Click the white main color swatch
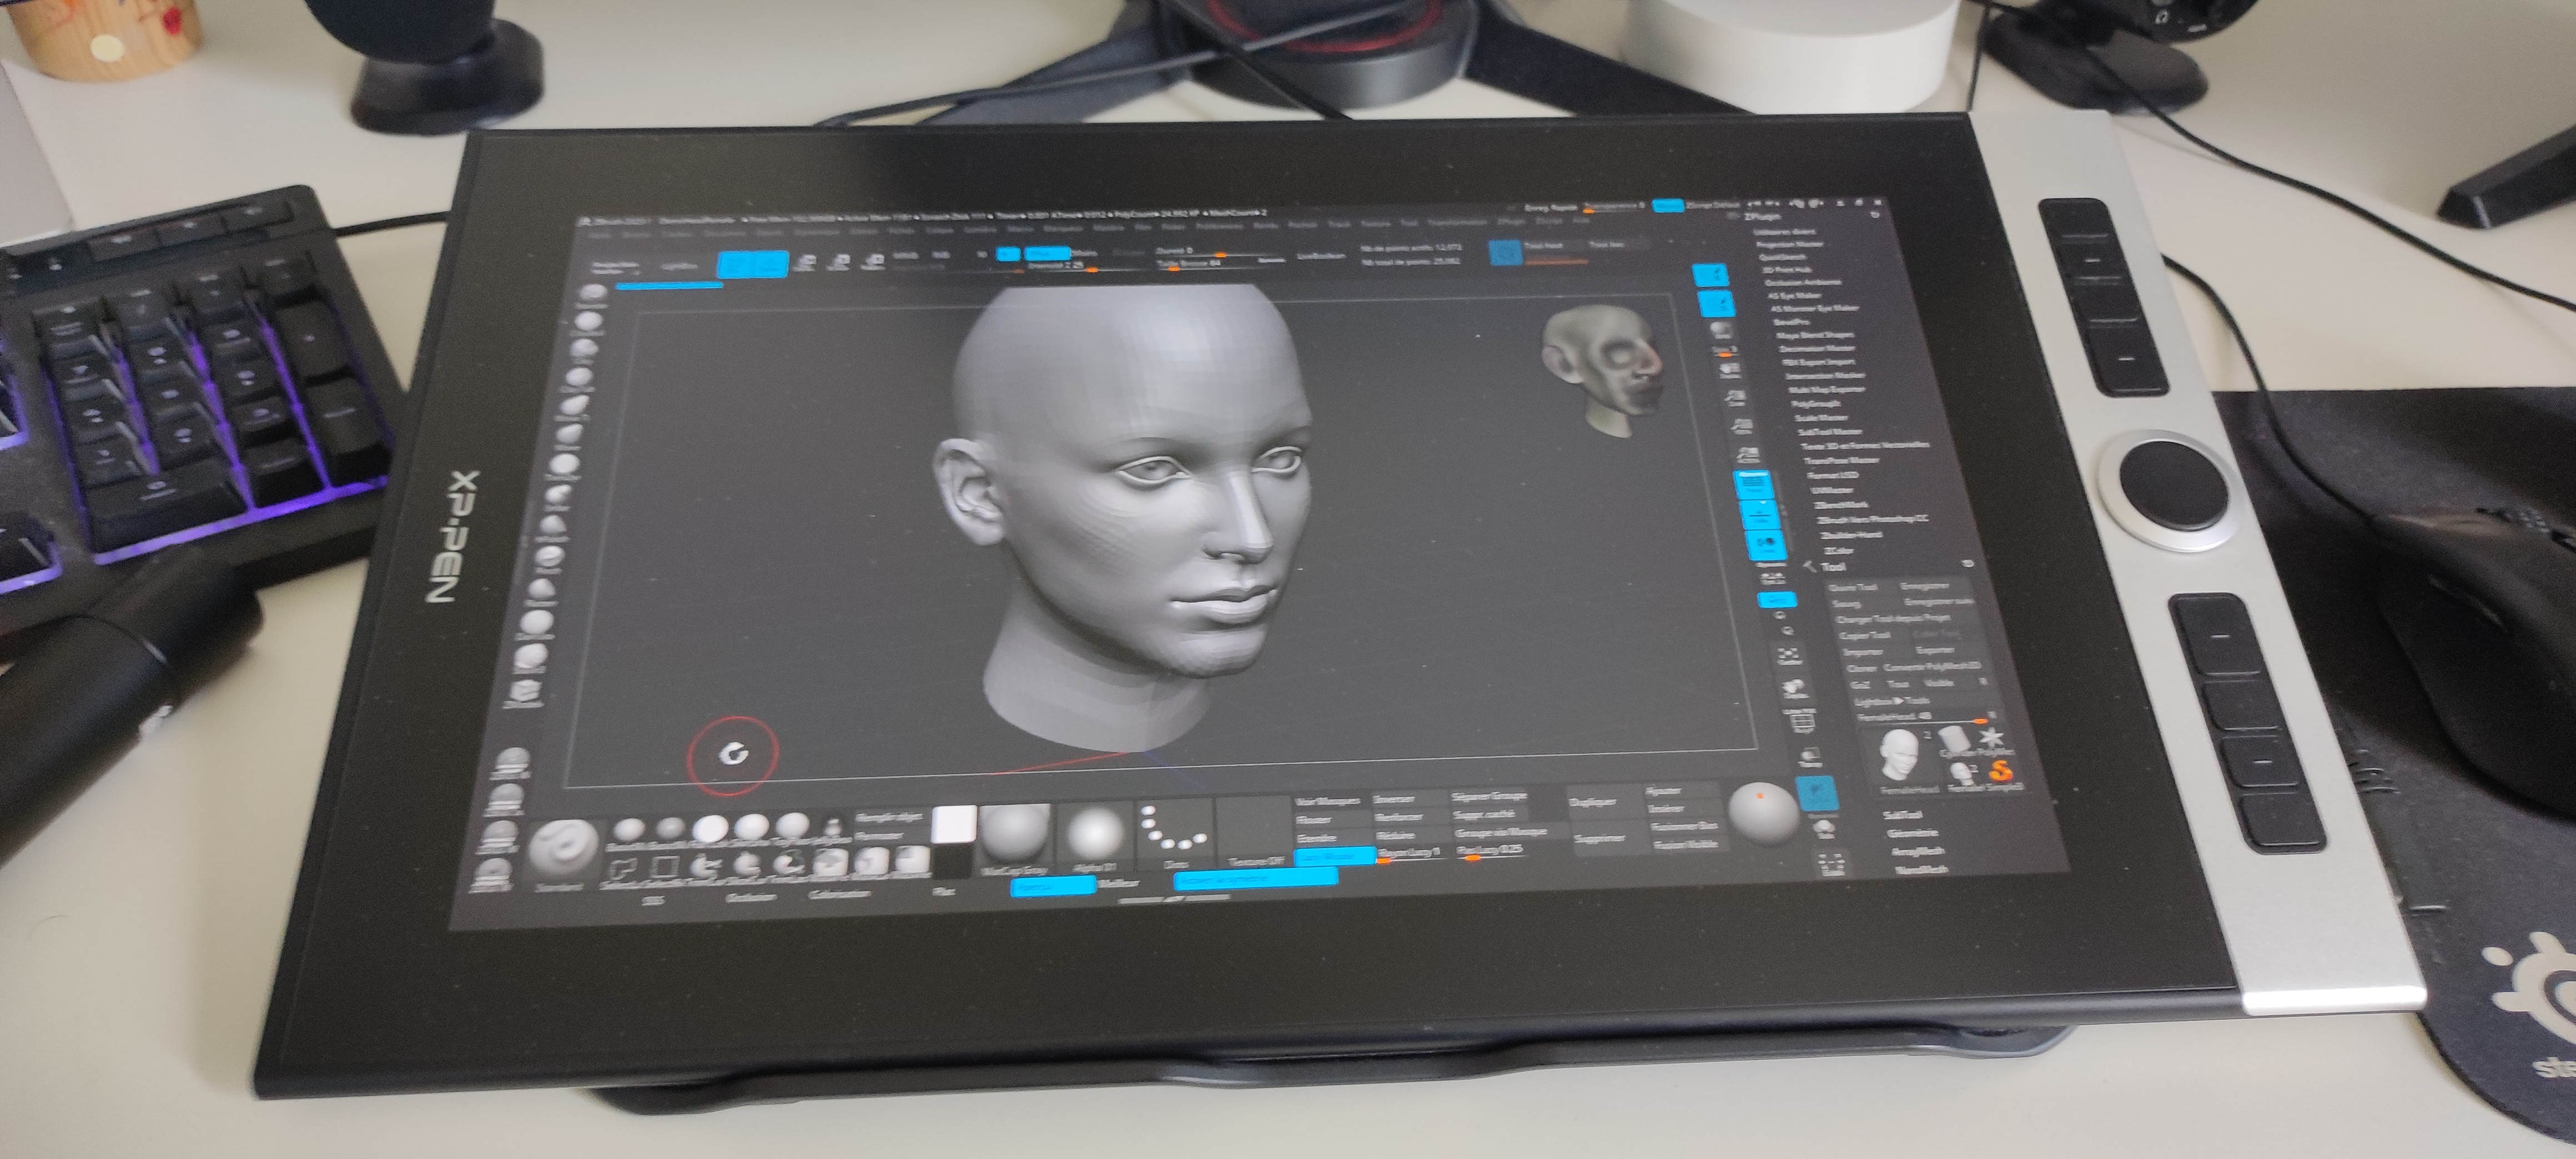Image resolution: width=2576 pixels, height=1159 pixels. (954, 823)
